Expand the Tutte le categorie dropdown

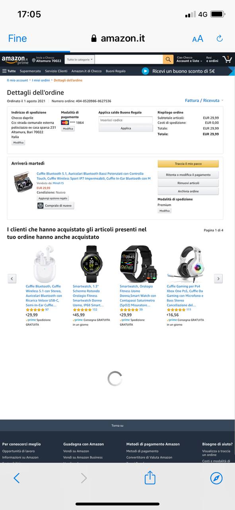point(80,59)
